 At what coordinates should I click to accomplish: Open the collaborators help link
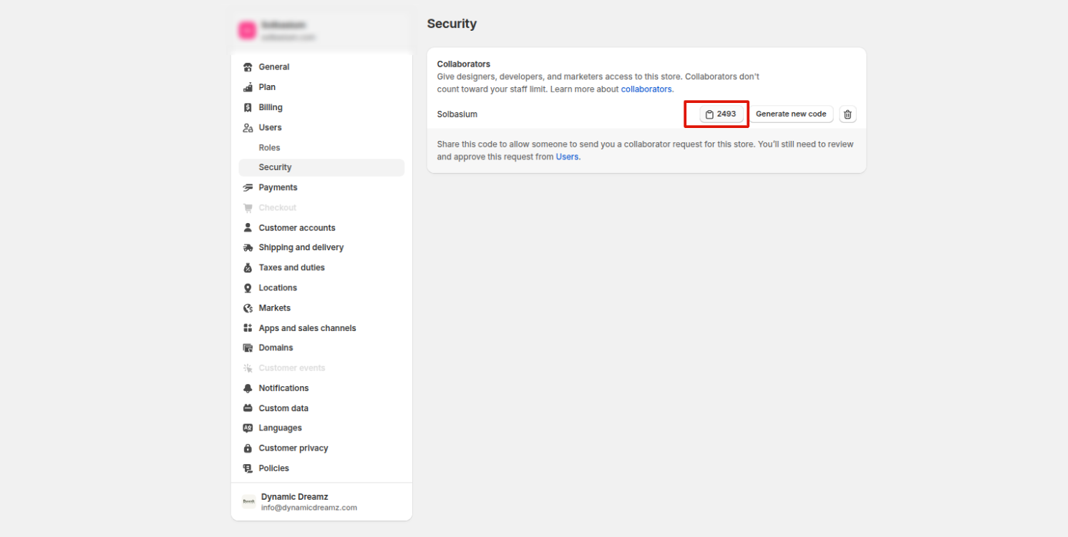point(646,89)
